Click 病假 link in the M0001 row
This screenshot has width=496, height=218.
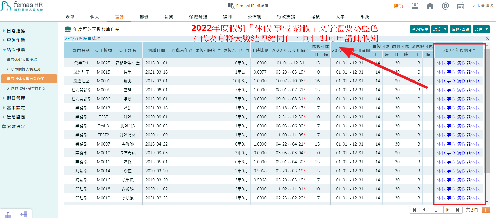pos(461,81)
